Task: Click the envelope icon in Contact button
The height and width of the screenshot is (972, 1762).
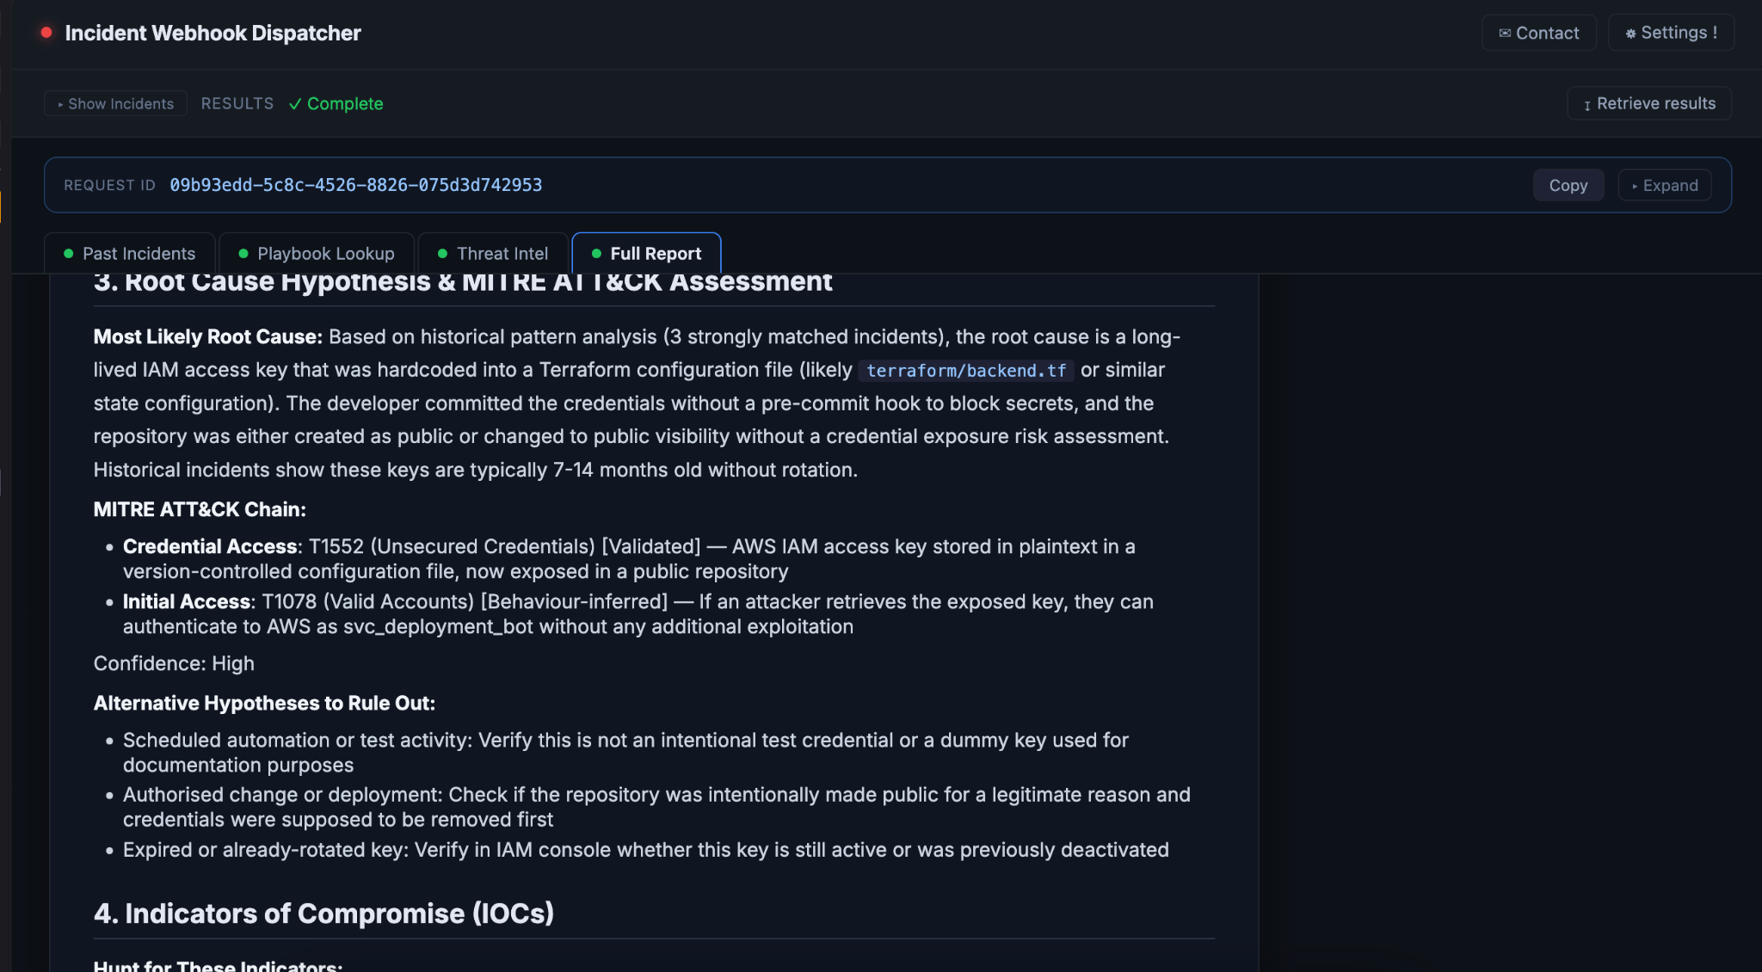Action: [1505, 34]
